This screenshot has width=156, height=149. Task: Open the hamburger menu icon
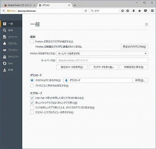click(x=152, y=11)
